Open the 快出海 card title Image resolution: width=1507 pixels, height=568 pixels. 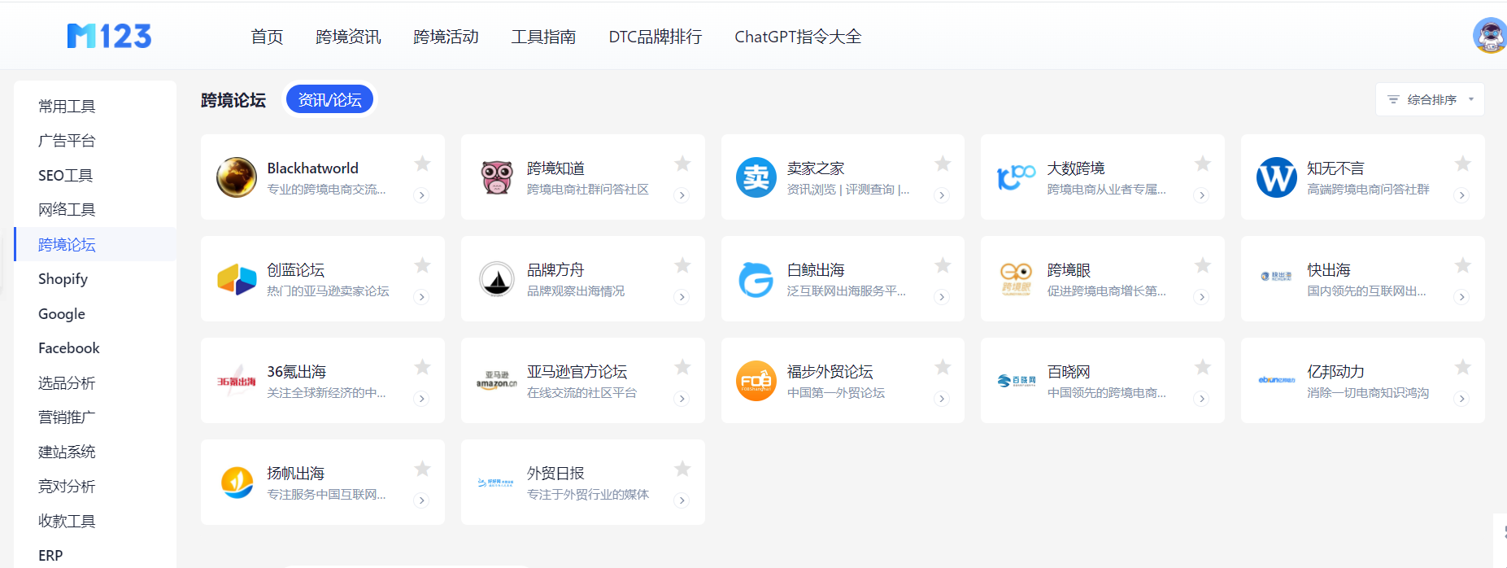(x=1329, y=270)
